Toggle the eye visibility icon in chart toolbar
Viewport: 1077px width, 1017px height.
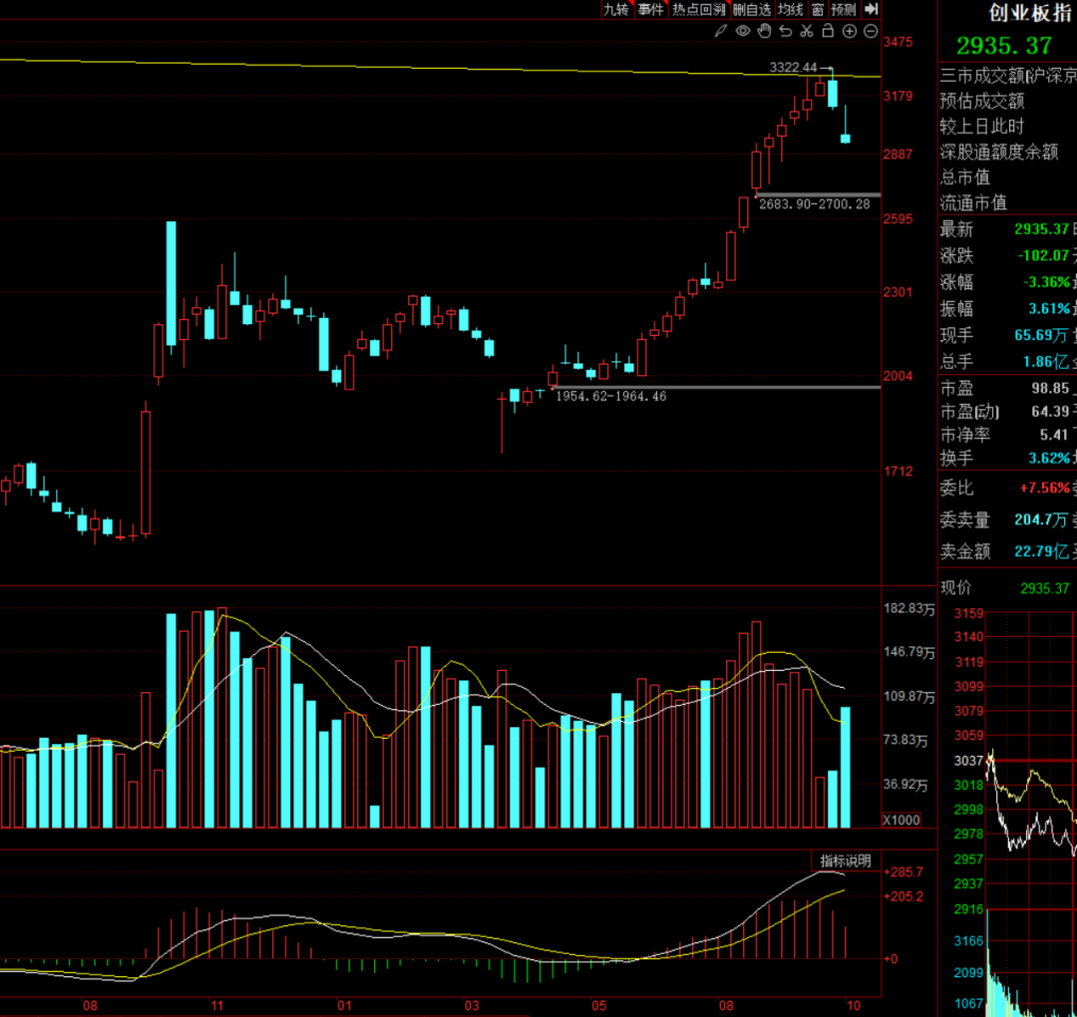coord(743,31)
